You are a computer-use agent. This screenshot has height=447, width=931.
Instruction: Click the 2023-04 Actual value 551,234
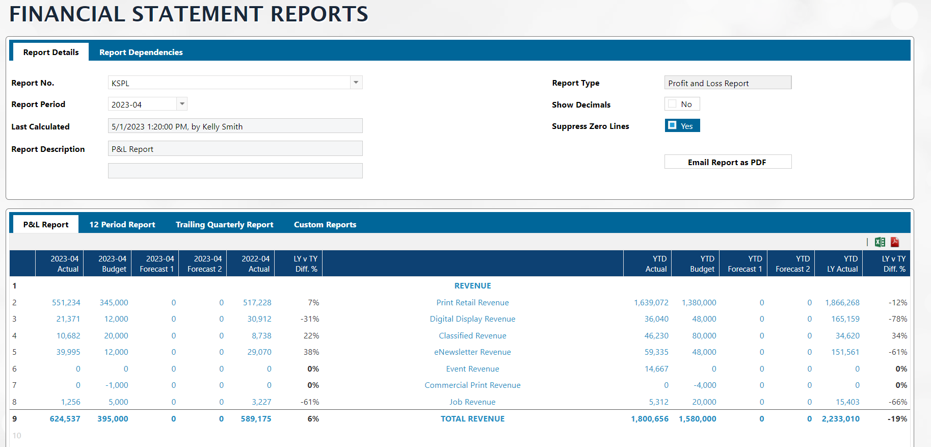[x=66, y=303]
